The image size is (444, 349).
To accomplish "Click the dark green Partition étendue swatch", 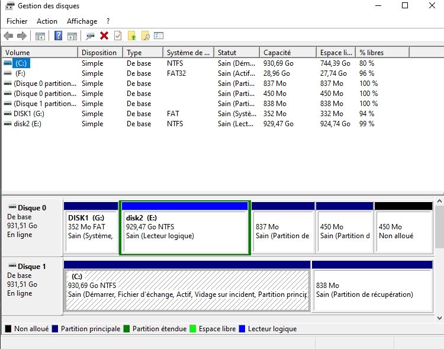I will pyautogui.click(x=127, y=329).
